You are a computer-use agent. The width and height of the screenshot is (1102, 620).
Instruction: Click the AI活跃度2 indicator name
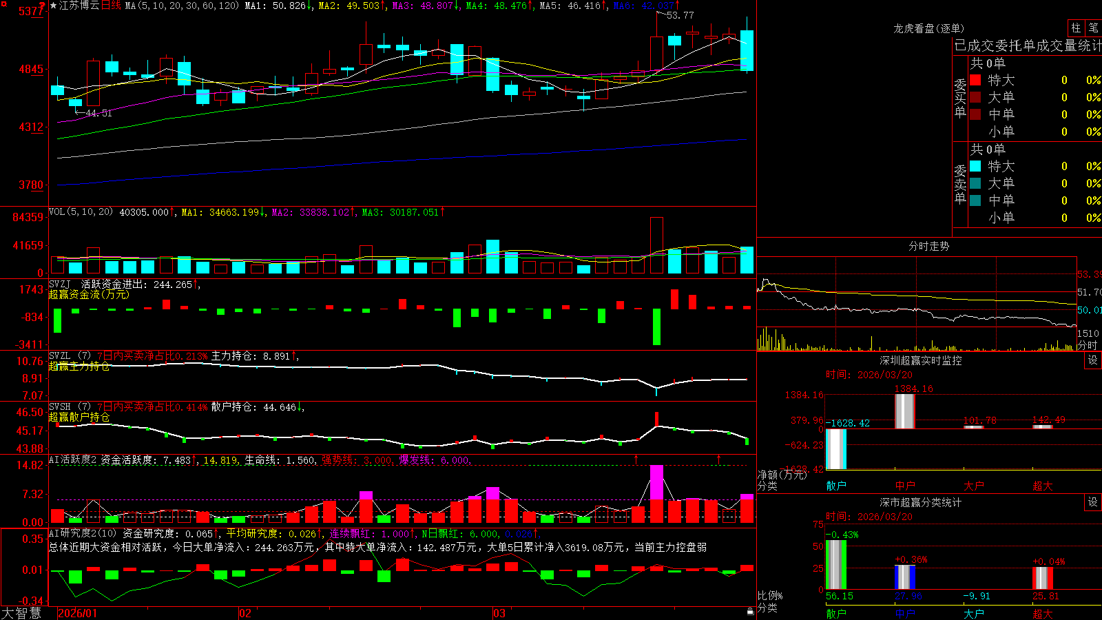tap(73, 460)
